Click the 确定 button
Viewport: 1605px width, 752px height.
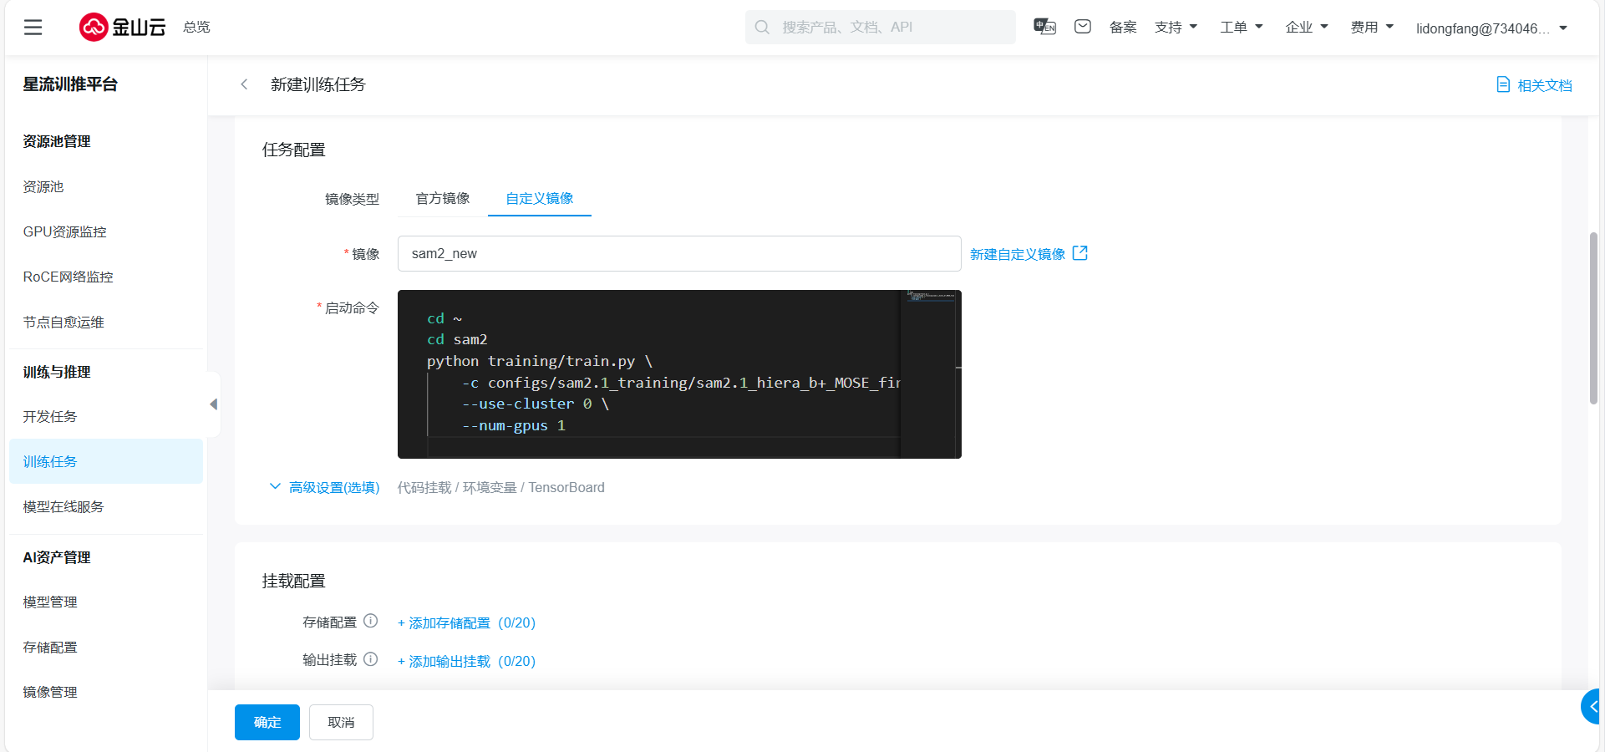pyautogui.click(x=267, y=722)
